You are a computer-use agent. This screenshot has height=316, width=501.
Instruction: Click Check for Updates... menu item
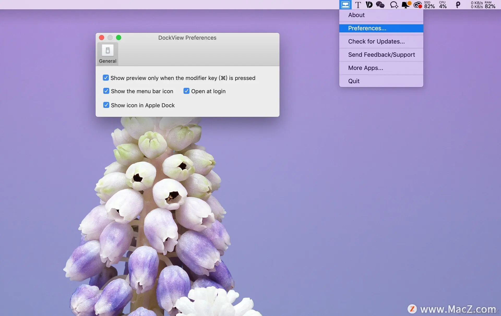pyautogui.click(x=376, y=41)
